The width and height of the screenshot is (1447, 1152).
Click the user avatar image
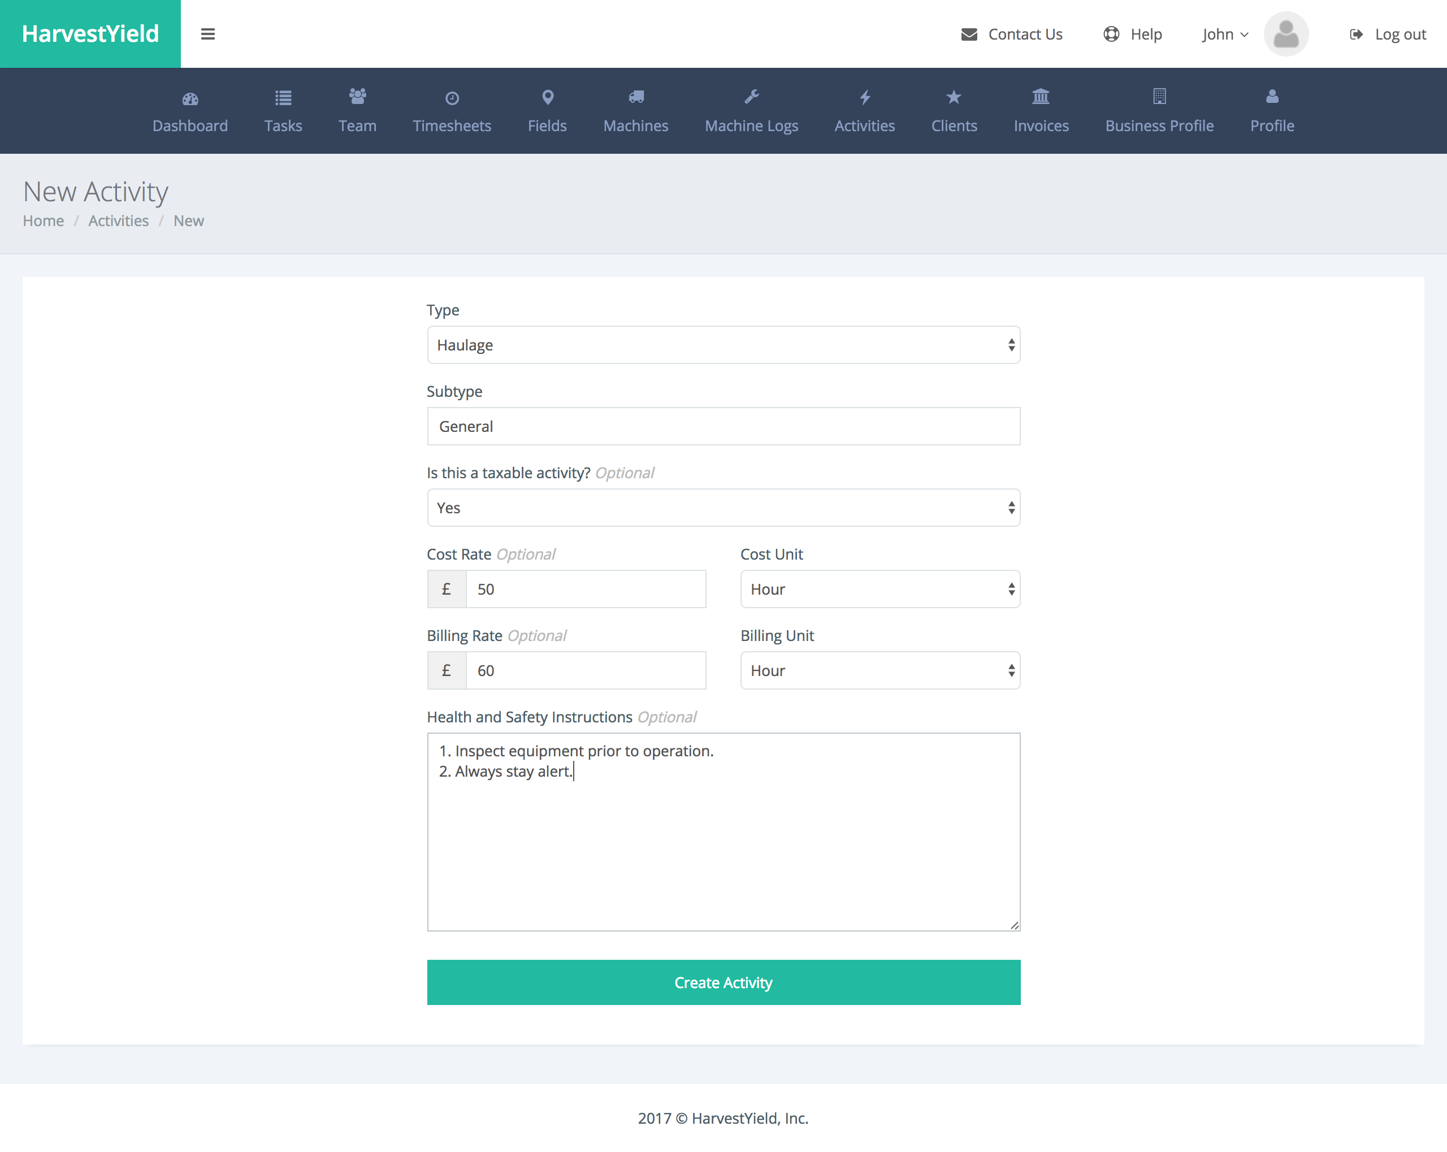click(1285, 34)
